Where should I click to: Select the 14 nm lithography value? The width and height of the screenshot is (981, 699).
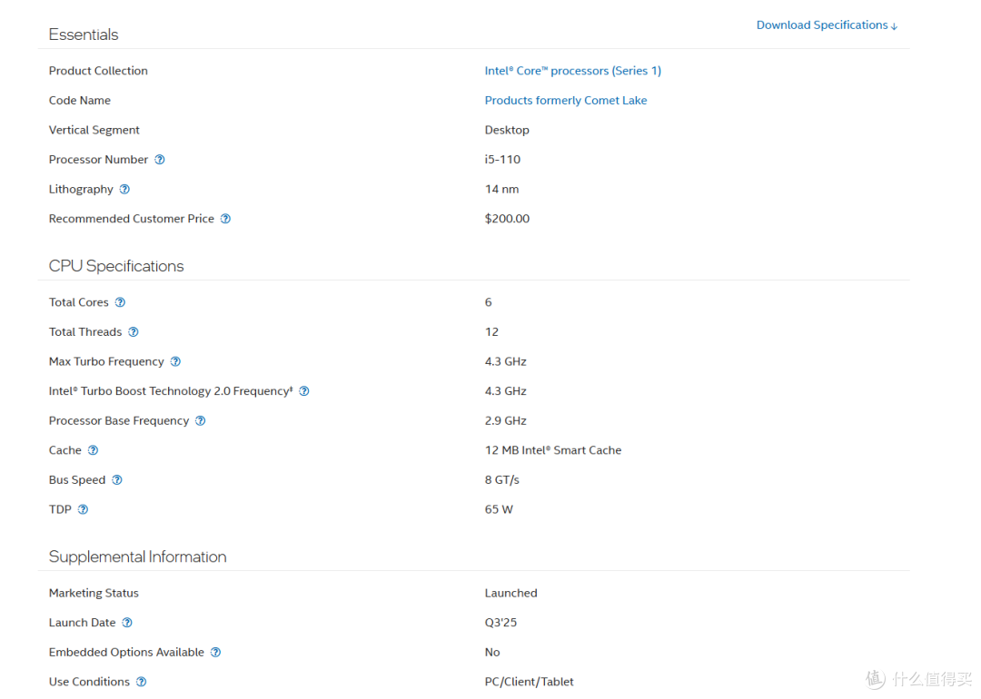click(x=501, y=189)
